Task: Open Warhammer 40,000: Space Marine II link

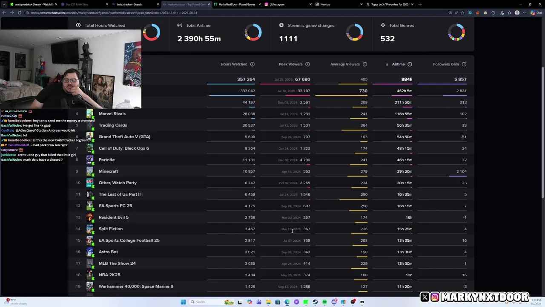Action: click(136, 287)
